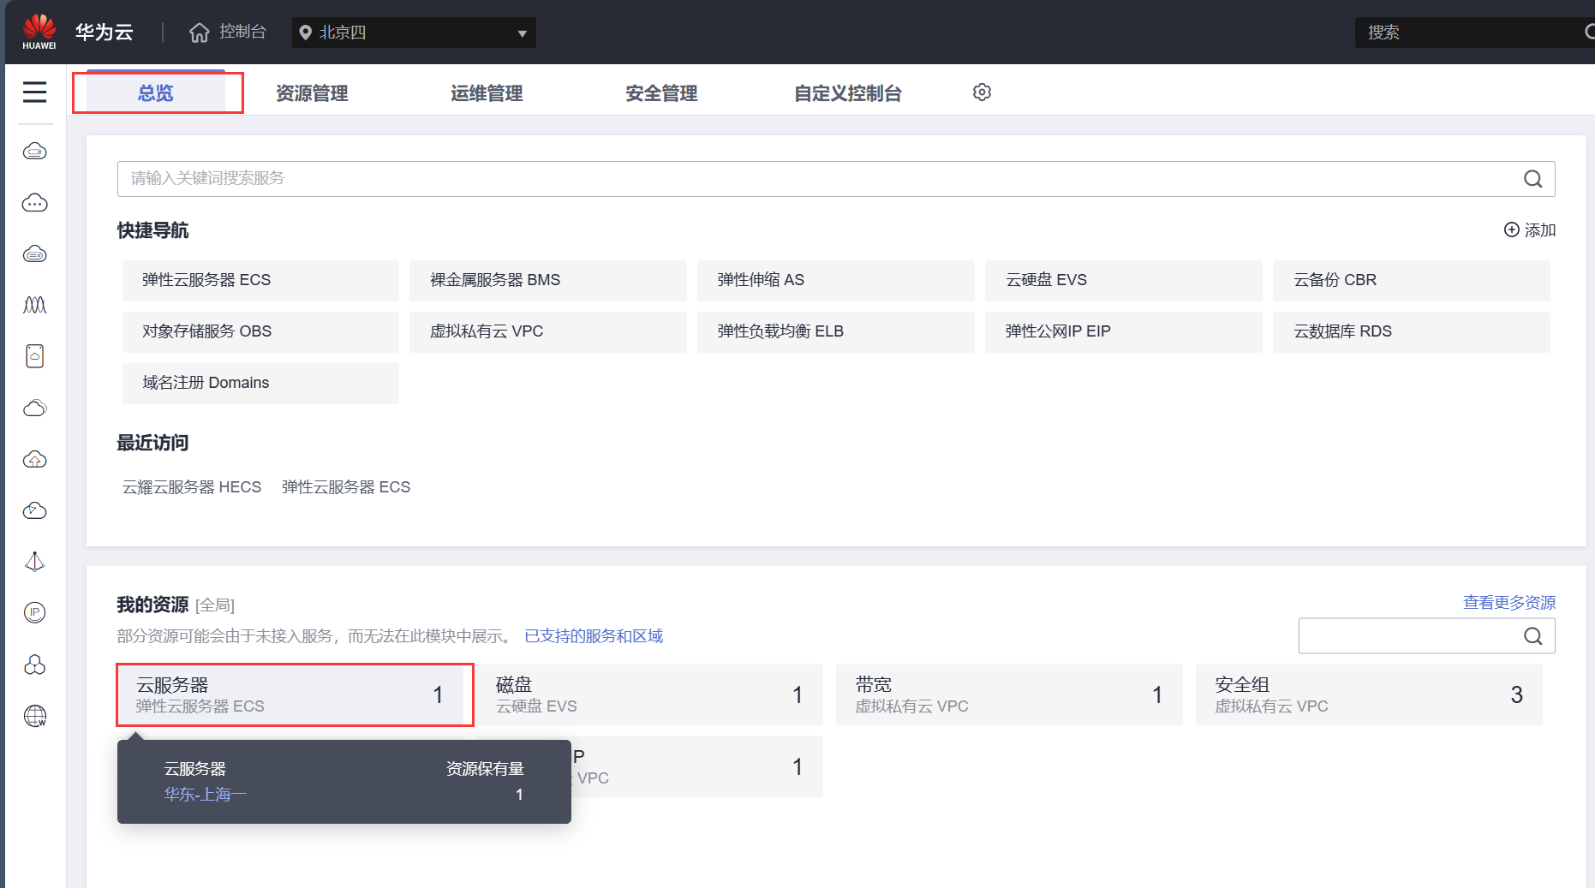This screenshot has height=888, width=1595.
Task: Open the cloud with three dots sidebar icon
Action: 34,203
